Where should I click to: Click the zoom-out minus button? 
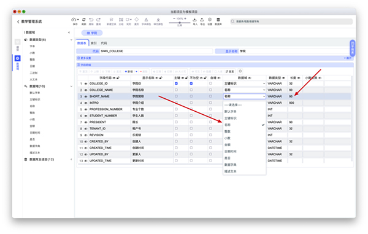tap(174, 18)
